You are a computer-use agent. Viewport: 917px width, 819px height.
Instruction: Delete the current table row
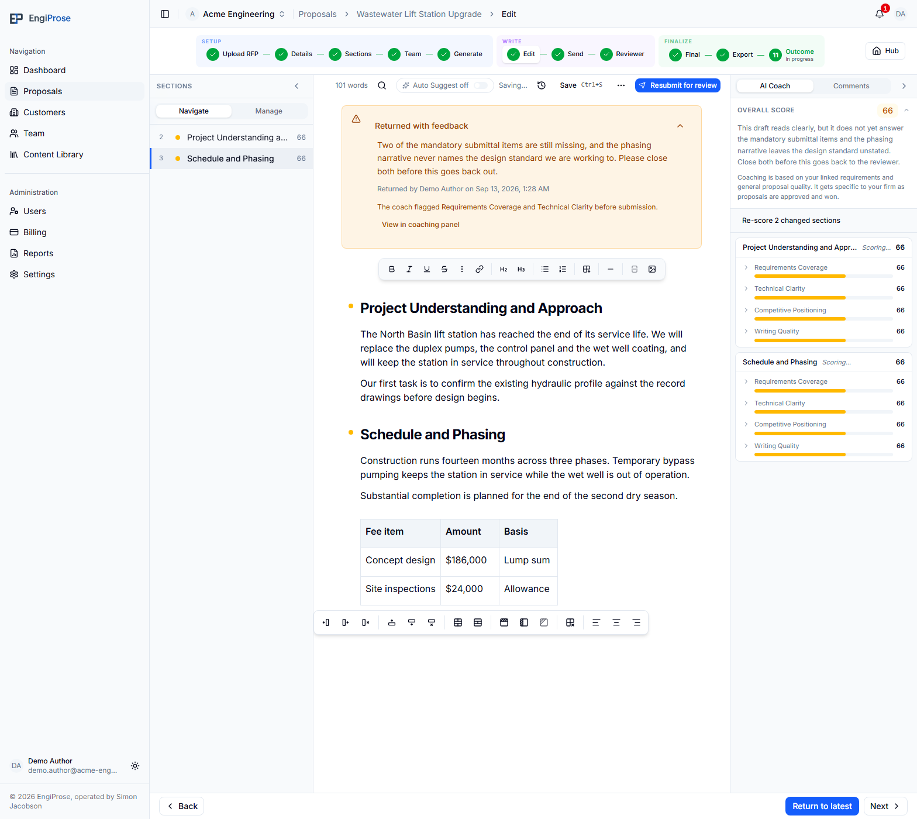tap(432, 622)
